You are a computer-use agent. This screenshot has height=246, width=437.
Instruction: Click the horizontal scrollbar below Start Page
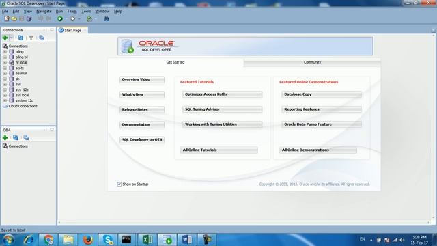point(244,223)
